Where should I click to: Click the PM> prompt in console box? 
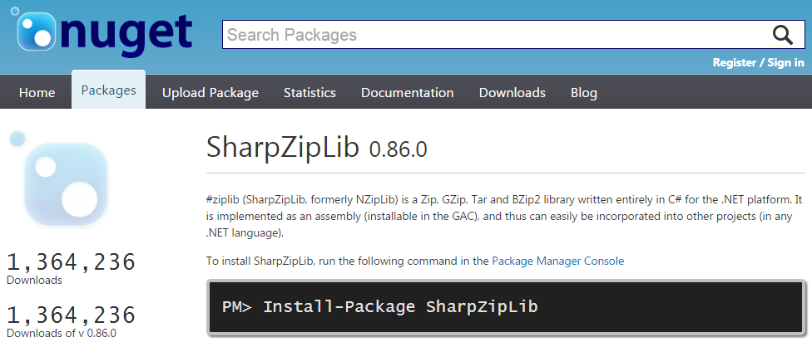(236, 307)
